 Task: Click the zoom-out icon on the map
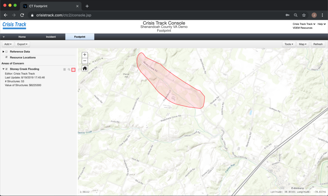(x=85, y=61)
